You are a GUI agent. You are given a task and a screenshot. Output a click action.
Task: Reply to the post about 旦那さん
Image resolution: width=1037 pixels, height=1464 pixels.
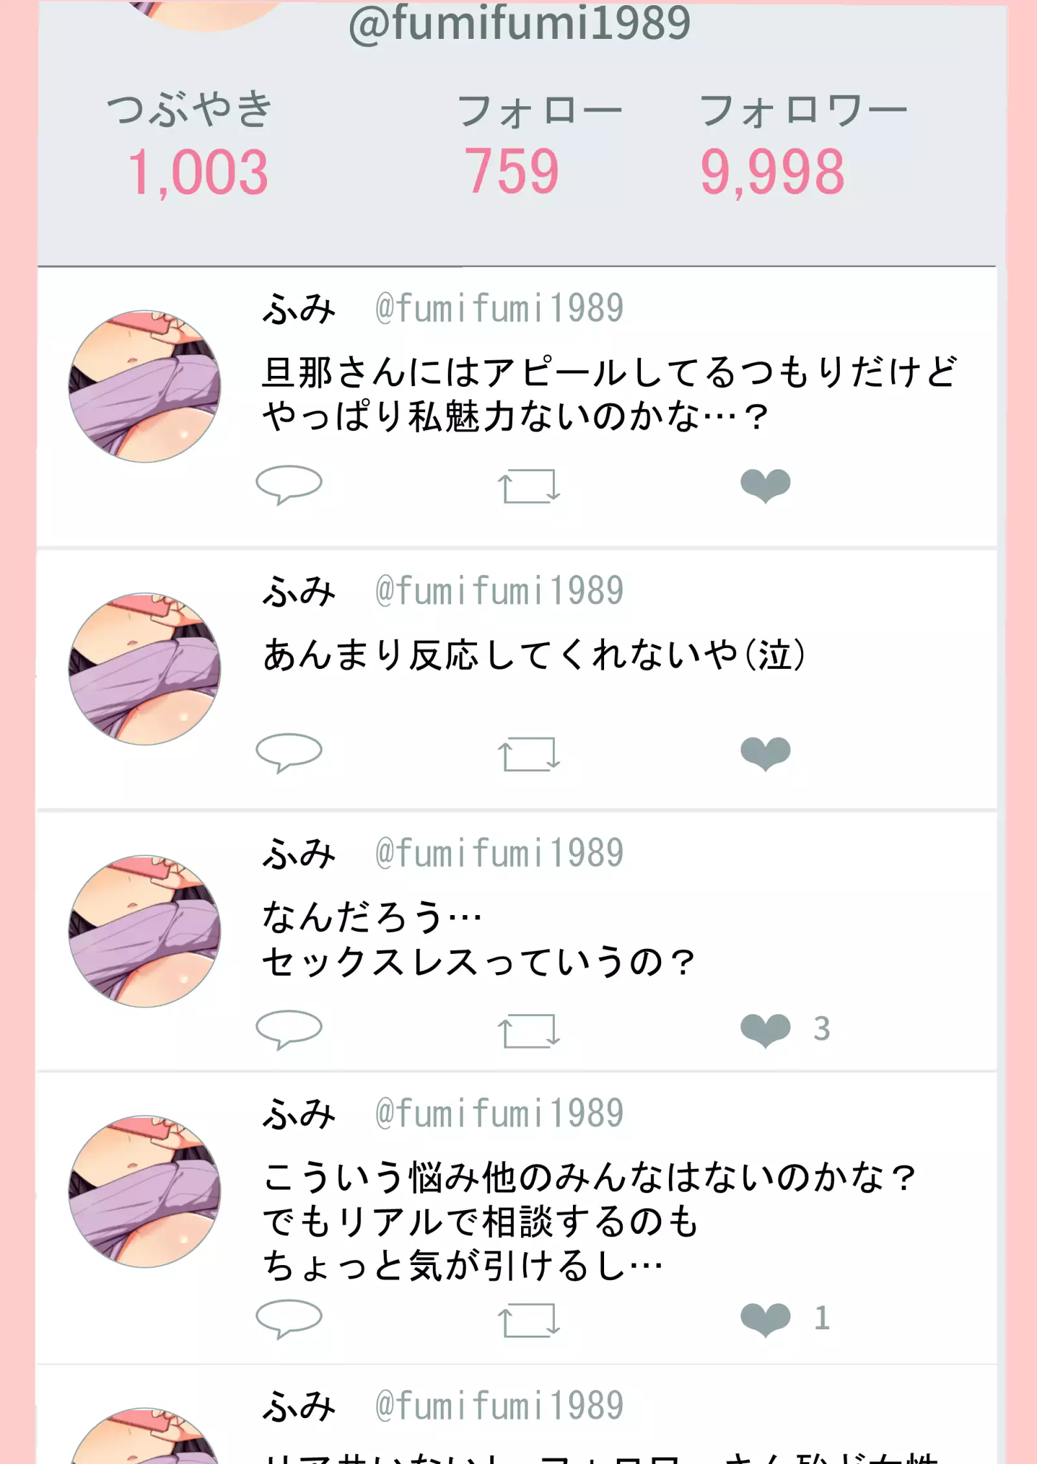[289, 484]
